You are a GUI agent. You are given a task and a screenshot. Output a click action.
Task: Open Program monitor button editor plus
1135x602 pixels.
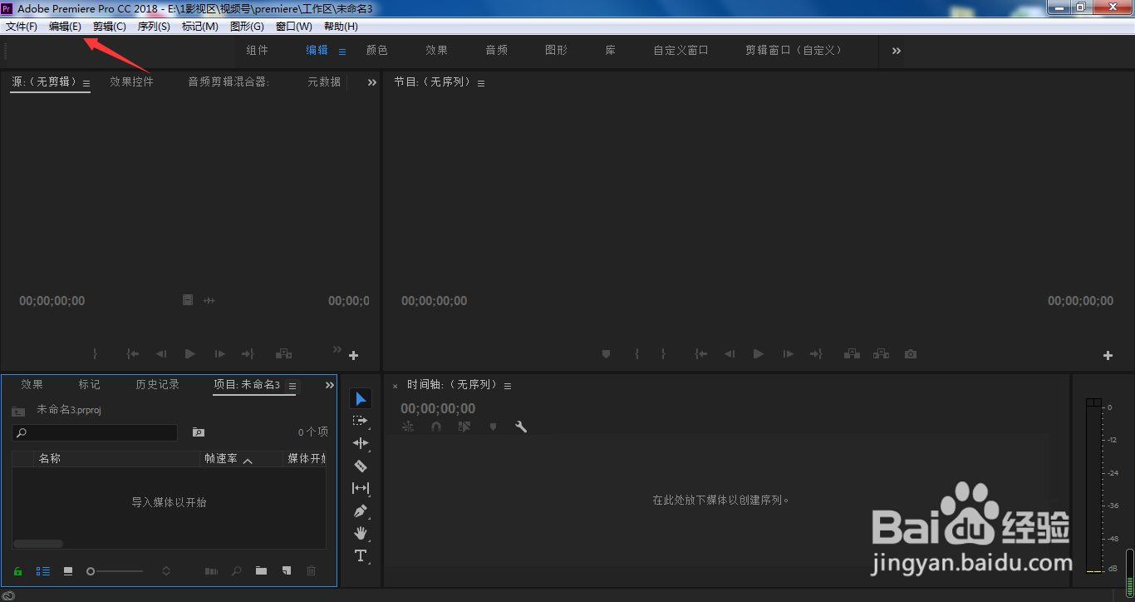1108,355
